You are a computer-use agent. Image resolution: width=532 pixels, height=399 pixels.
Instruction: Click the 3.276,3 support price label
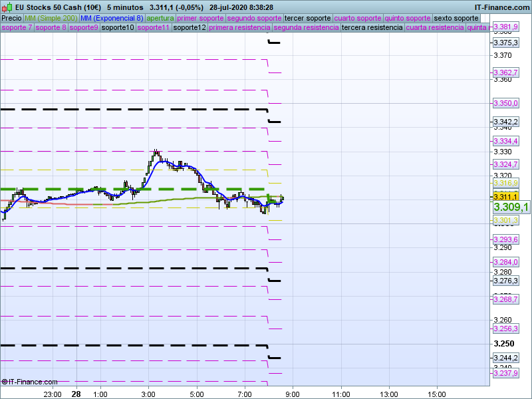505,281
